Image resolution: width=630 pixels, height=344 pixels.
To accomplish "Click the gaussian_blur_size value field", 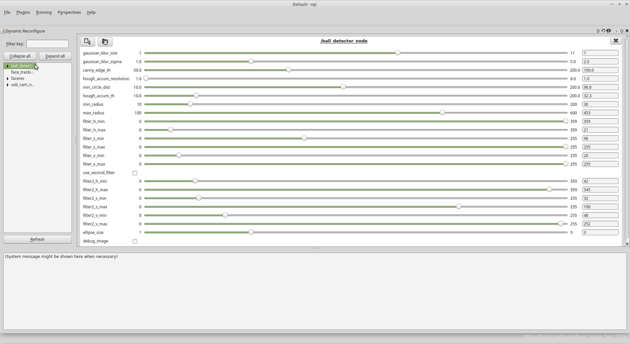I will [x=600, y=53].
